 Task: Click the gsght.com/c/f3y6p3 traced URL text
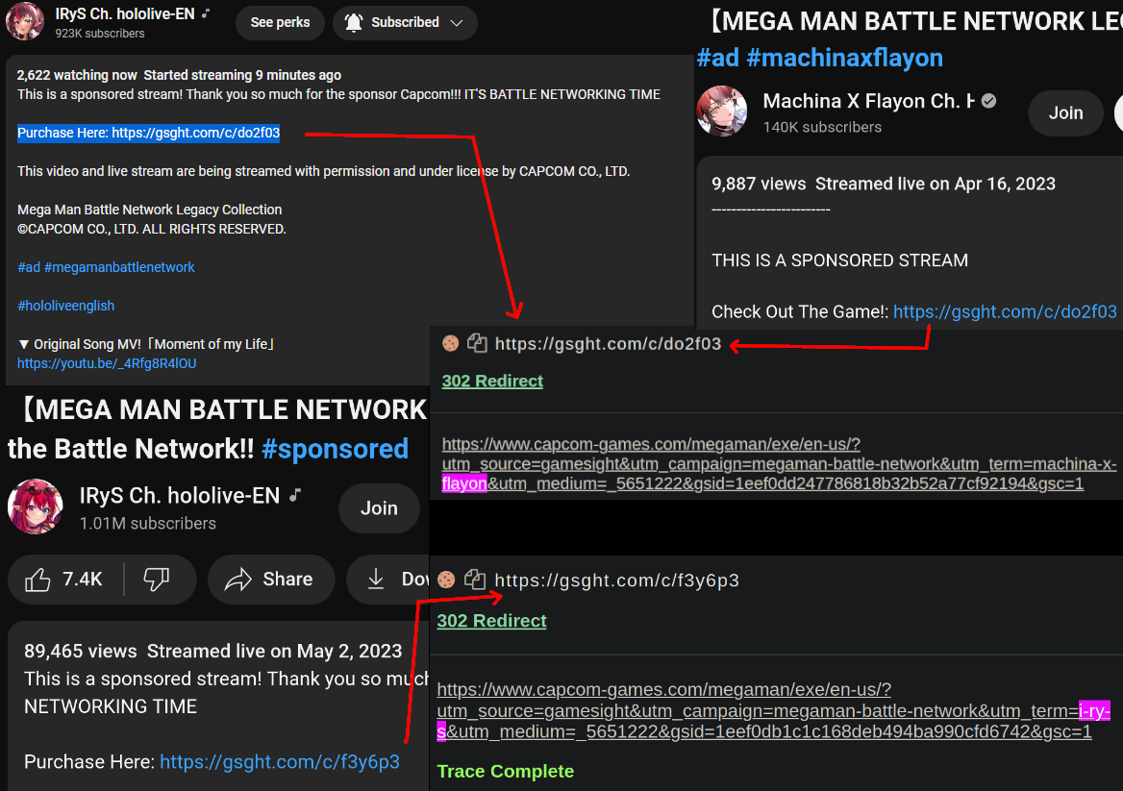point(616,580)
